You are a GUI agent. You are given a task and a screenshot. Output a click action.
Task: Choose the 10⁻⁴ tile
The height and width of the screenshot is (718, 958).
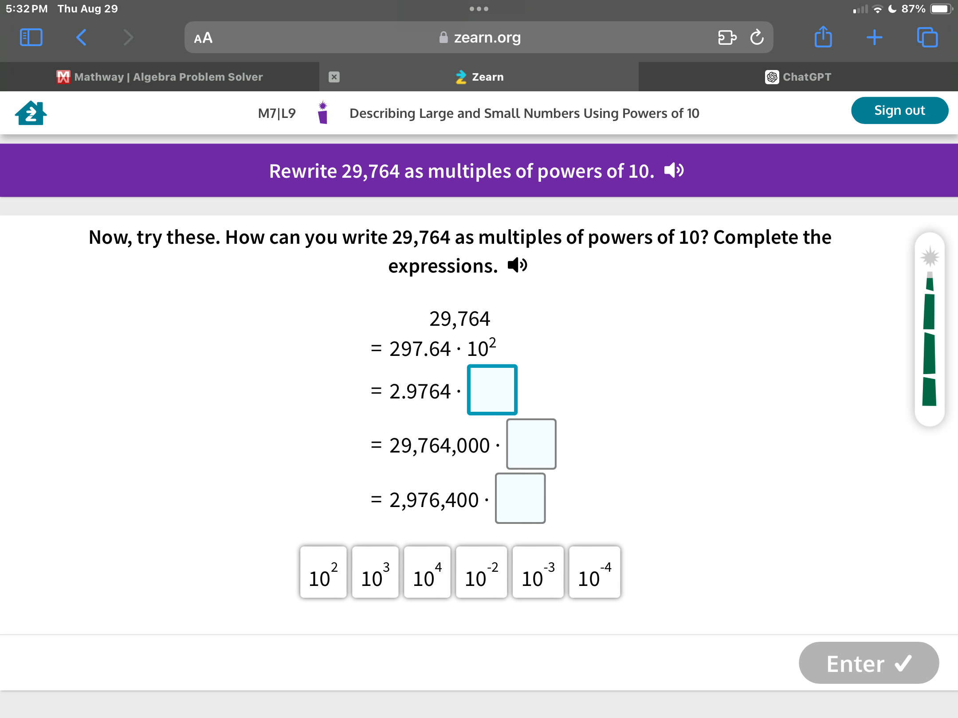595,572
